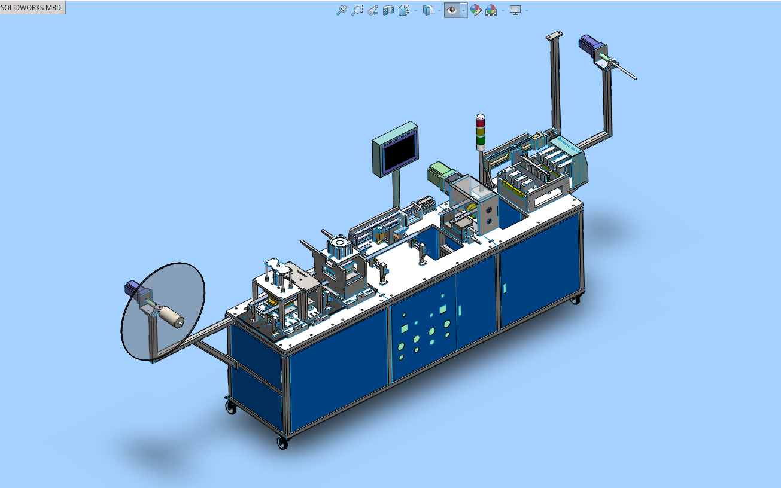The height and width of the screenshot is (488, 781).
Task: Click the View Orientation cube icon
Action: click(405, 10)
